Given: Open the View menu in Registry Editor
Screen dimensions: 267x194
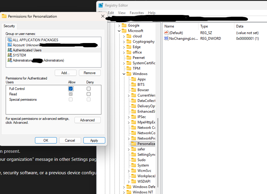Looking at the screenshot, I should pyautogui.click(x=122, y=13).
